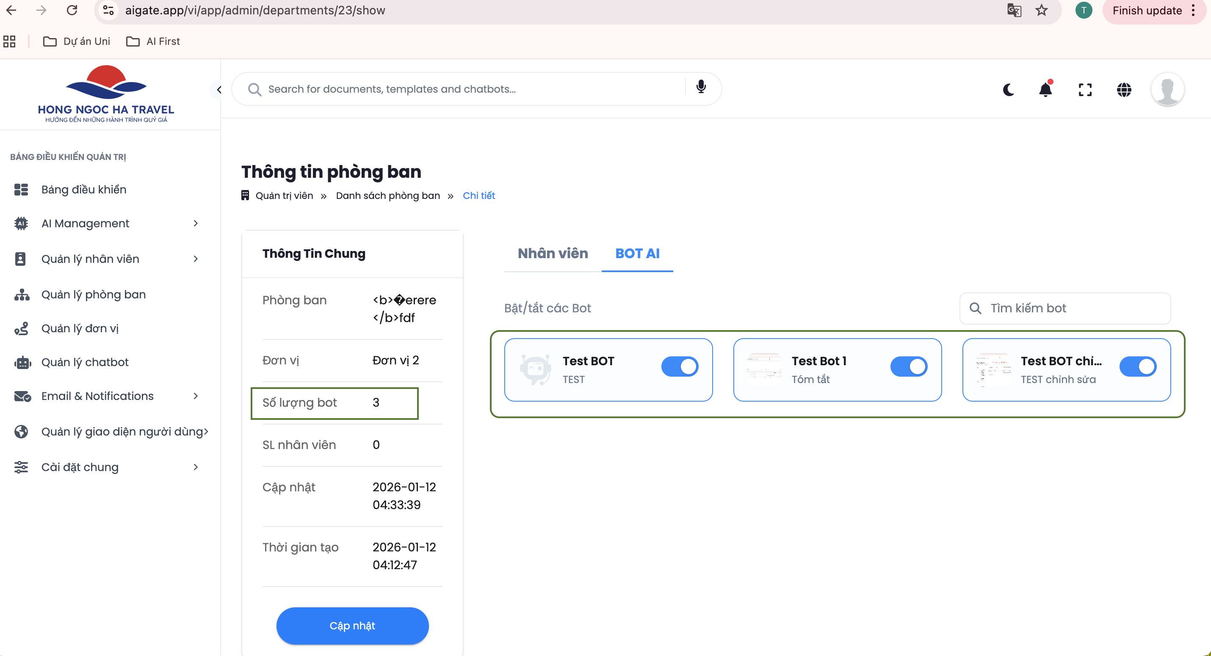Enter fullscreen with the expand icon

(1084, 89)
